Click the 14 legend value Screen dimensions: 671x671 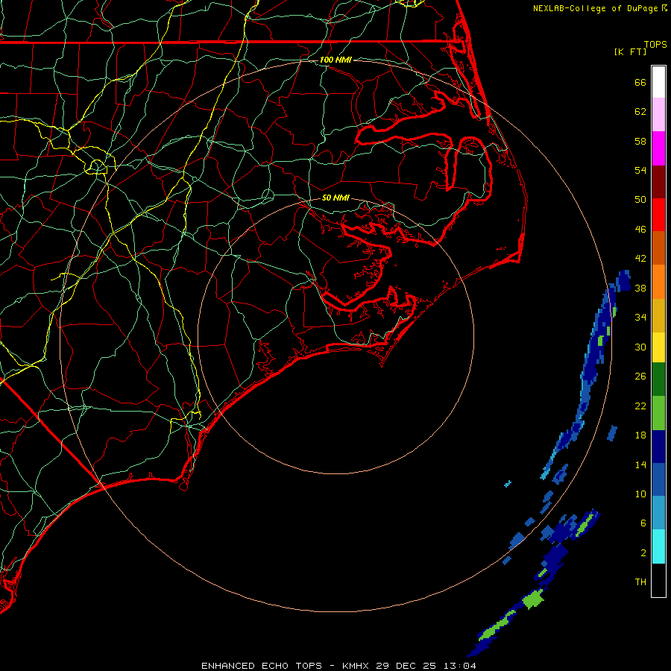pos(640,464)
